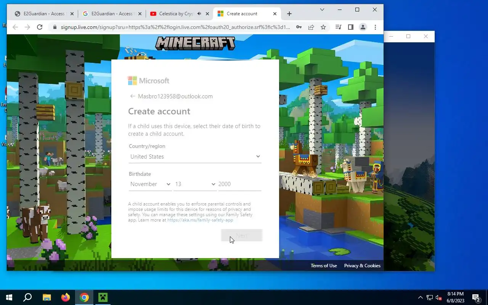Mute the Celestica YouTube tab audio
The height and width of the screenshot is (305, 488).
coord(199,14)
